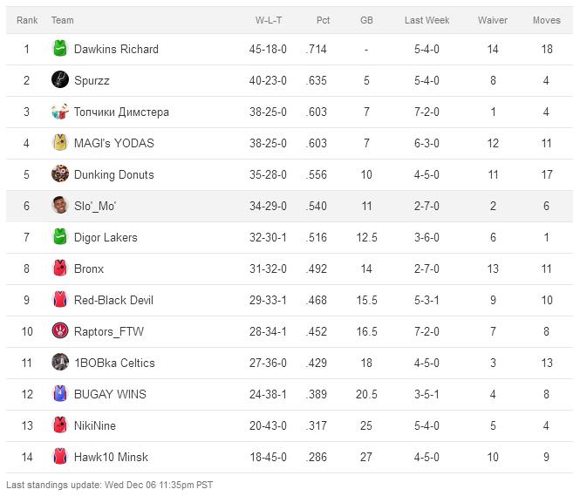Open the Hawk10 Minsk team link
The height and width of the screenshot is (503, 580).
click(x=111, y=457)
